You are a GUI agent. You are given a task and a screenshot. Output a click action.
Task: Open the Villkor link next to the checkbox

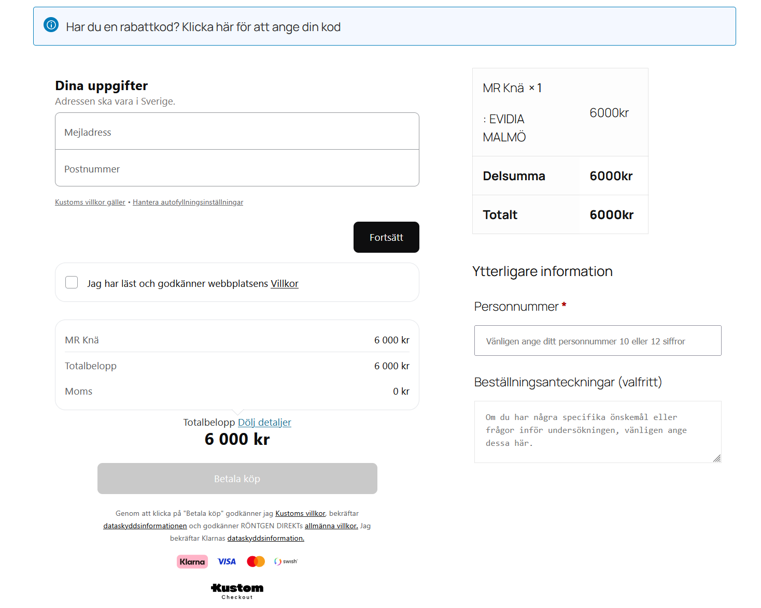tap(285, 283)
